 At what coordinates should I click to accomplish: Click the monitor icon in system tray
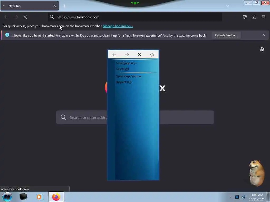click(x=237, y=197)
